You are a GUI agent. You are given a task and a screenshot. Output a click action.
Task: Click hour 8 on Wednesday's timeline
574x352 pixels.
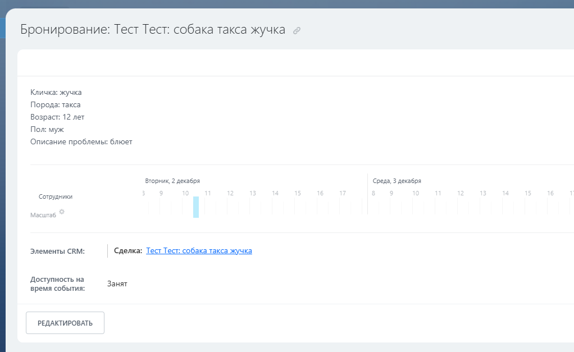(x=373, y=194)
